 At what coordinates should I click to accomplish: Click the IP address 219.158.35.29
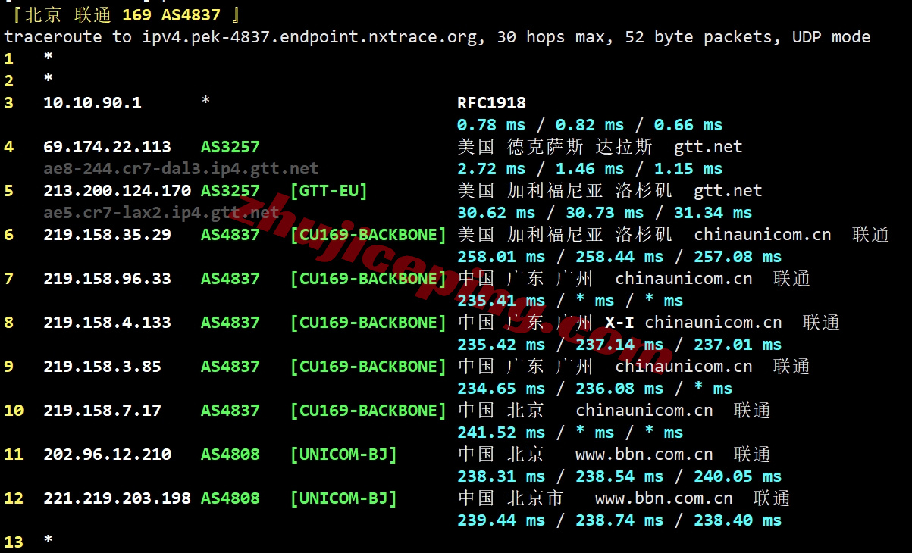[107, 235]
